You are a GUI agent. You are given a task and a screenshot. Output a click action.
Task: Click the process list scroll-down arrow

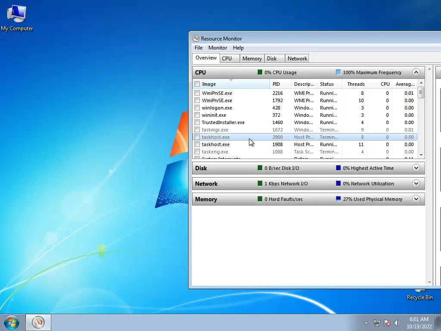pos(421,155)
